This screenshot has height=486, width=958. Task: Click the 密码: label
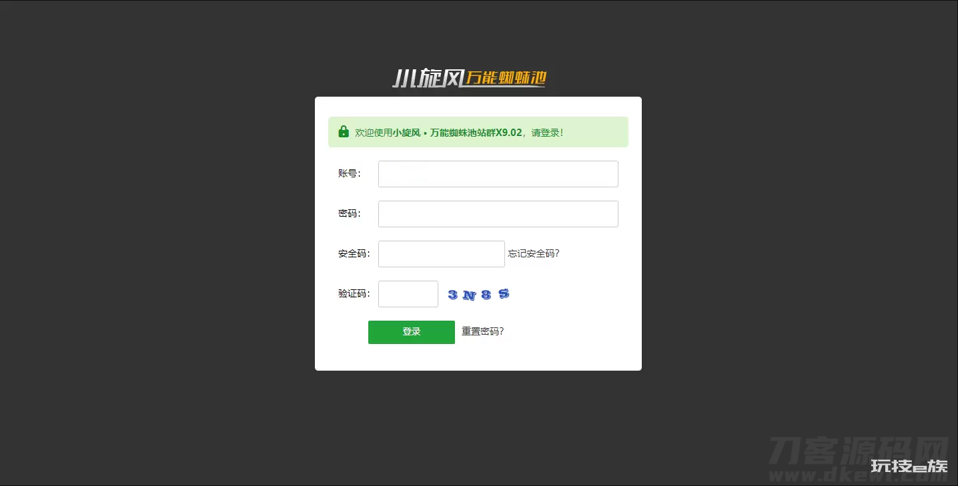click(x=350, y=213)
